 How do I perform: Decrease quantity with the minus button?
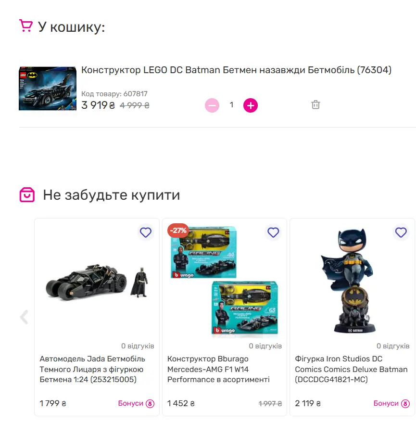212,105
